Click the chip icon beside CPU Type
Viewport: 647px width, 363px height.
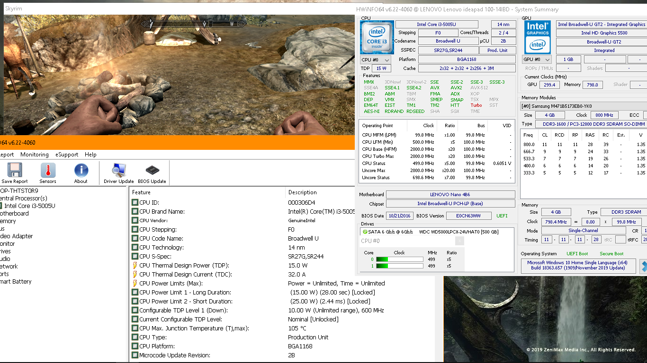tap(135, 337)
